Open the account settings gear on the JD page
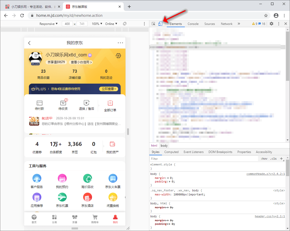 pyautogui.click(x=118, y=55)
